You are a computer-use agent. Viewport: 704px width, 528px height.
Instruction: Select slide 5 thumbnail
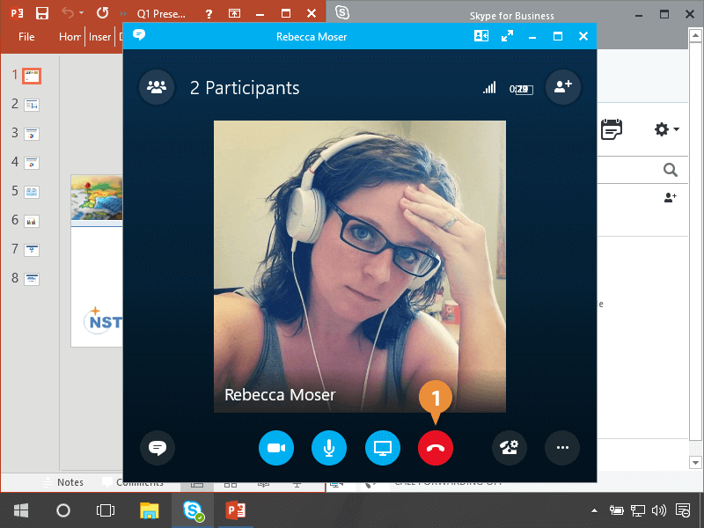(32, 191)
